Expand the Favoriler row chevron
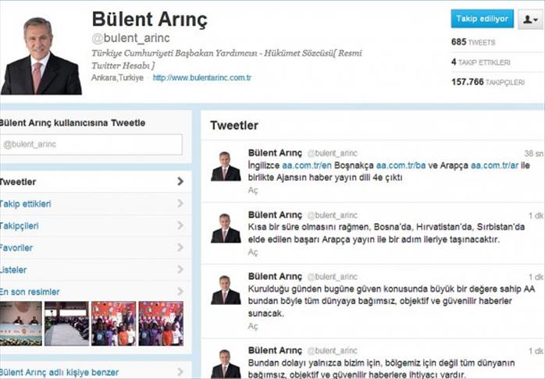The image size is (545, 379). [180, 247]
